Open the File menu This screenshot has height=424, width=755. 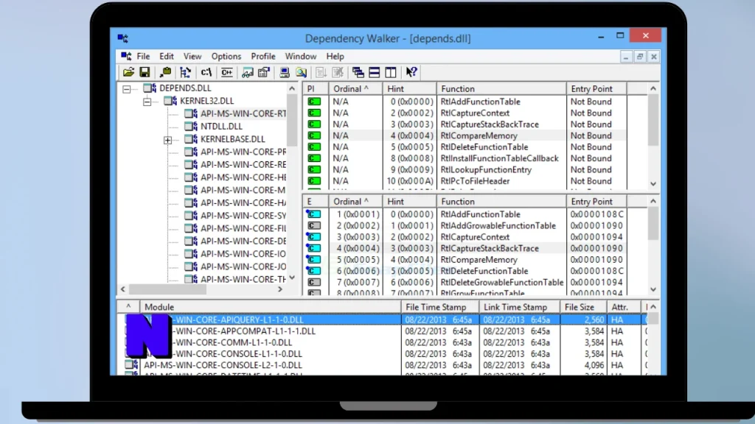pos(143,56)
